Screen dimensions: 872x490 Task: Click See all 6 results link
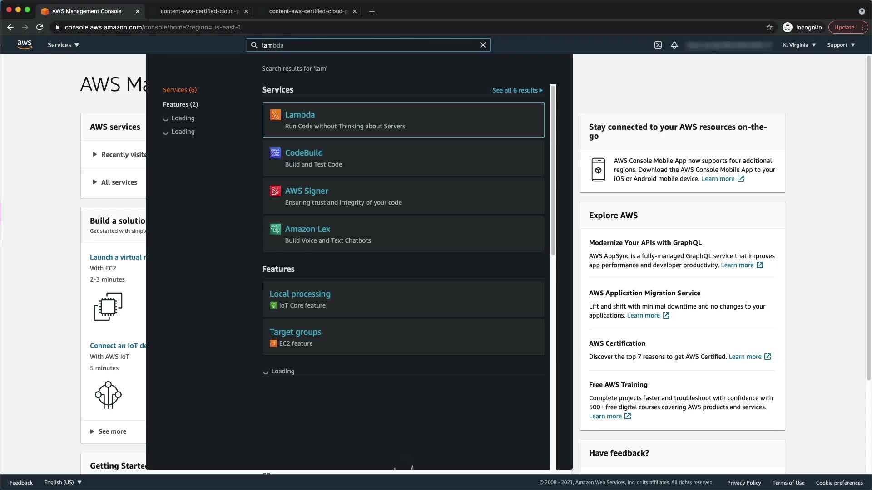(517, 90)
